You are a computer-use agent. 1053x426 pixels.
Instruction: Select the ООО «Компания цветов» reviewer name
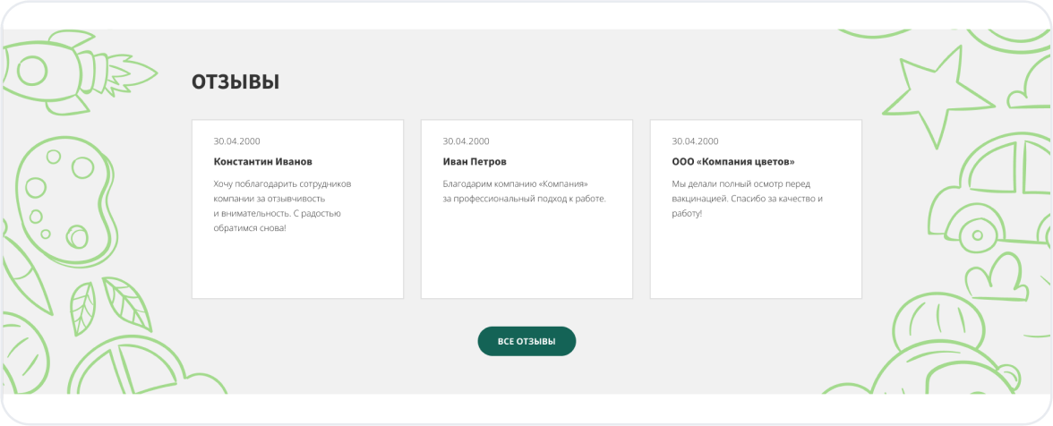733,162
